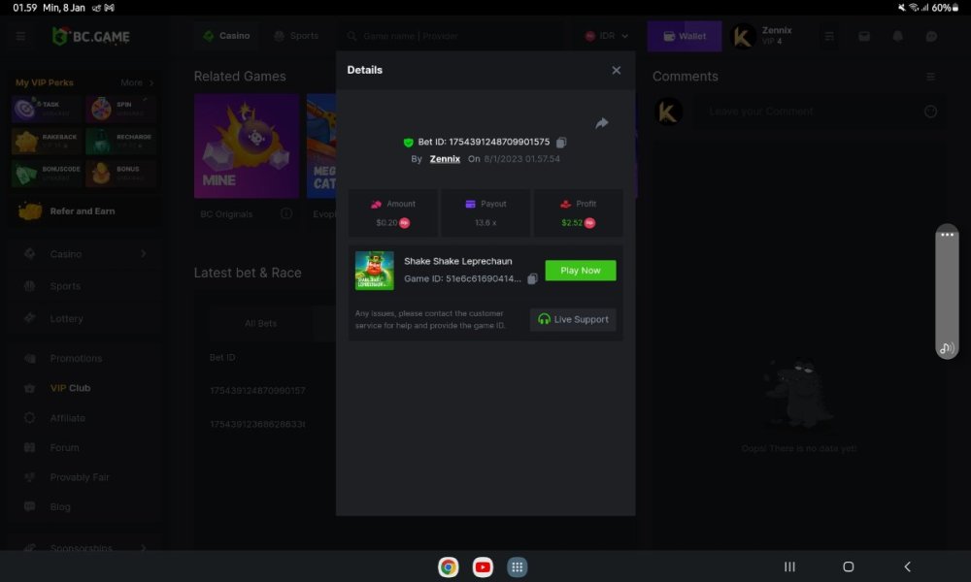Open the Rakeback perk panel

pyautogui.click(x=45, y=141)
